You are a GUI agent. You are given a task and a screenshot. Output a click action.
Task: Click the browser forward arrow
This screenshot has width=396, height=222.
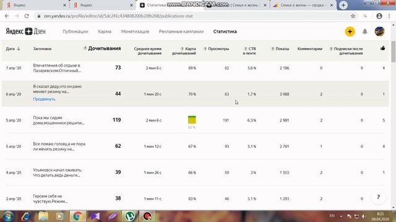click(17, 16)
